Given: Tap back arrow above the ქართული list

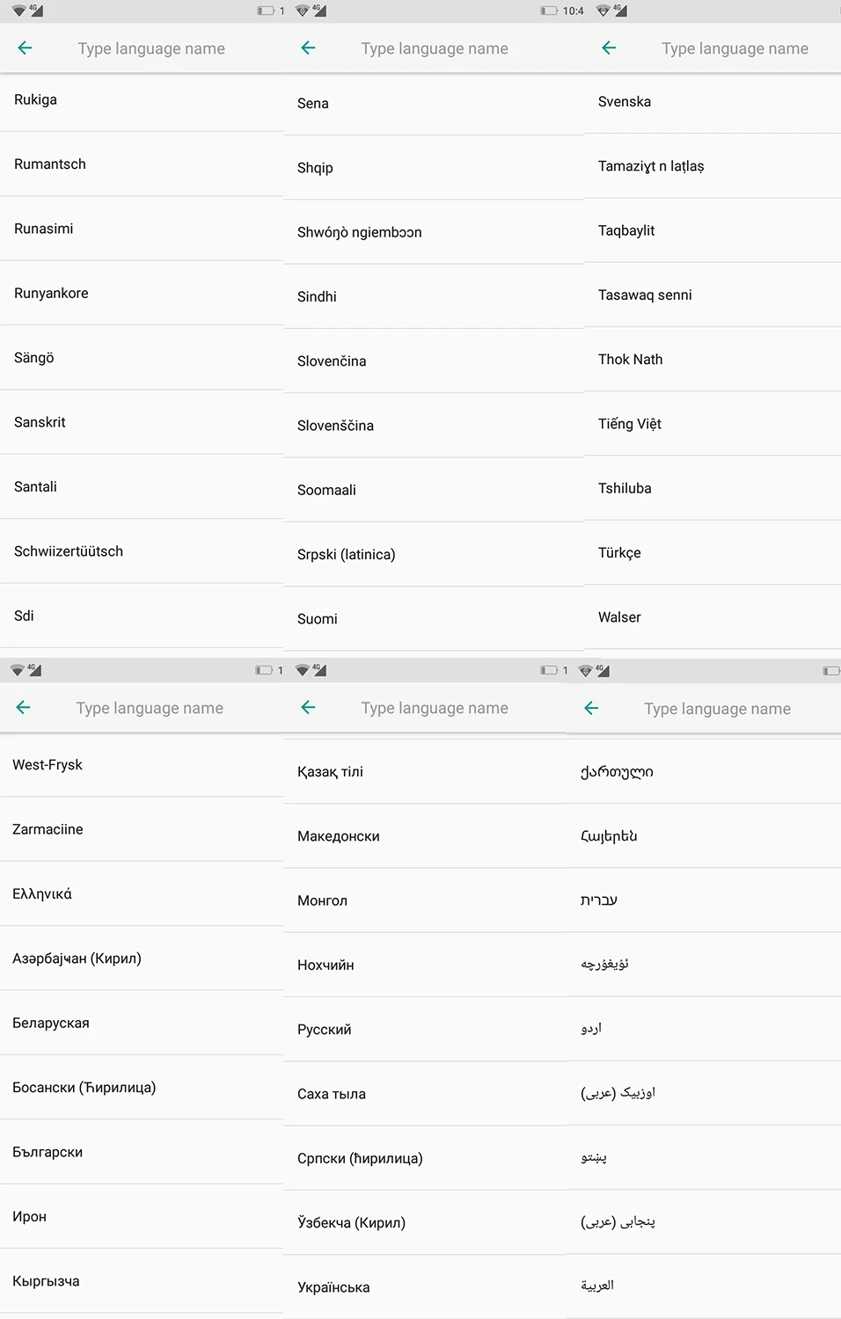Looking at the screenshot, I should pos(591,709).
